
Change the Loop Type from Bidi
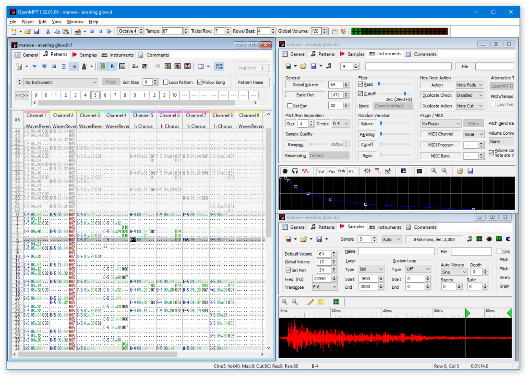pos(381,269)
